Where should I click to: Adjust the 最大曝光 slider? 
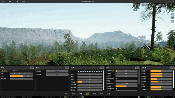click(161, 81)
